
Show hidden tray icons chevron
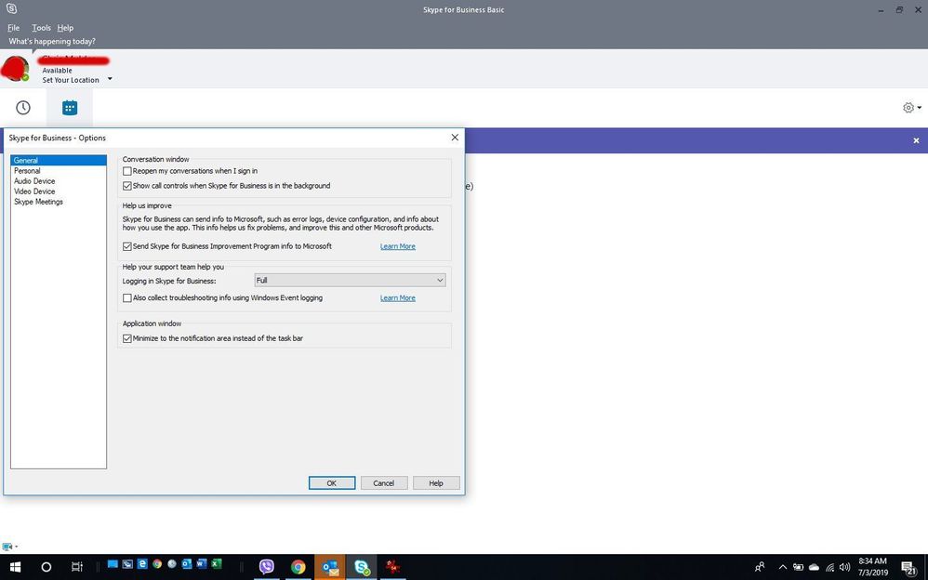(x=782, y=567)
